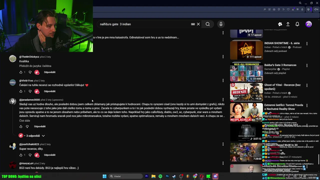Viewport: 320px width, 180px height.
Task: Open Opera profile person icon
Action: point(302,9)
